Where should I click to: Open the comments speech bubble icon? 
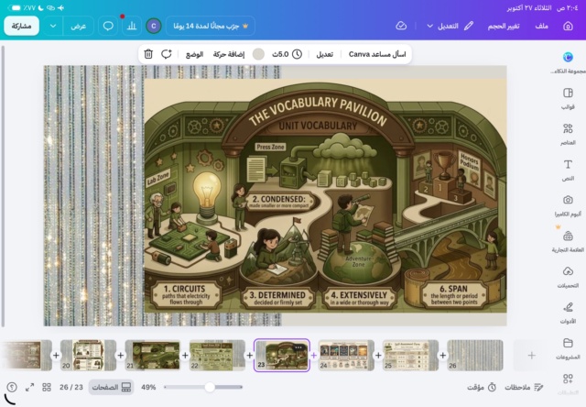click(108, 26)
